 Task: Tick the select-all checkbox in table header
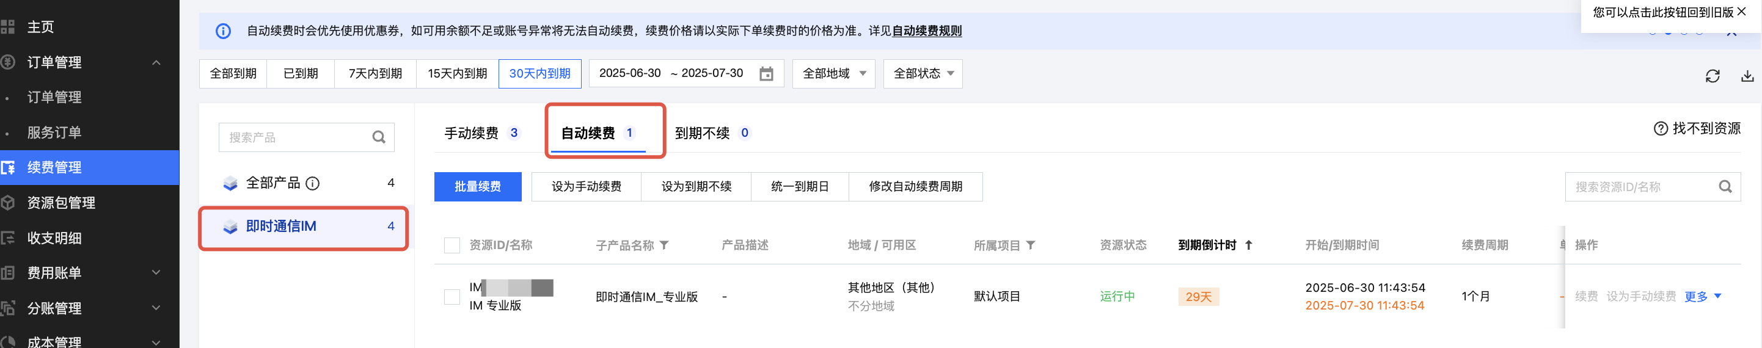(x=452, y=245)
